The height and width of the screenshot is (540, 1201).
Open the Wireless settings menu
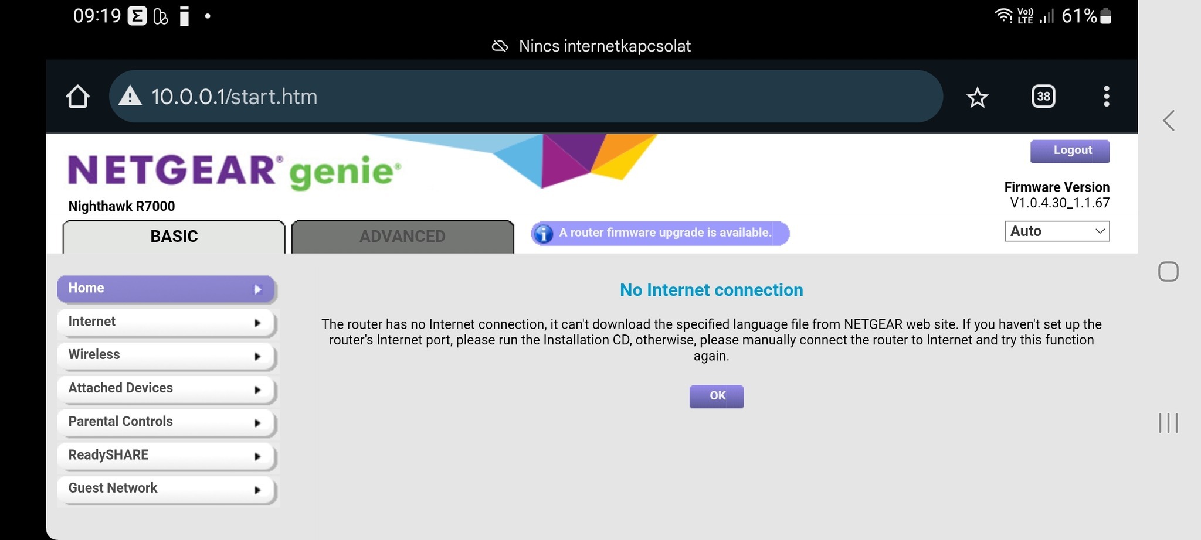(x=167, y=356)
